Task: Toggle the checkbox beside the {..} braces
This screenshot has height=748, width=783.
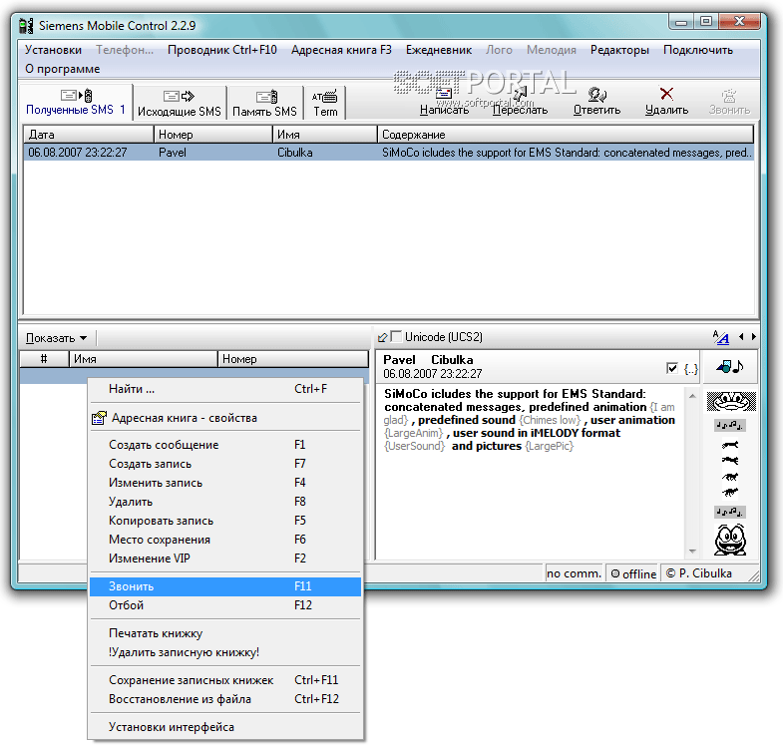Action: coord(672,368)
